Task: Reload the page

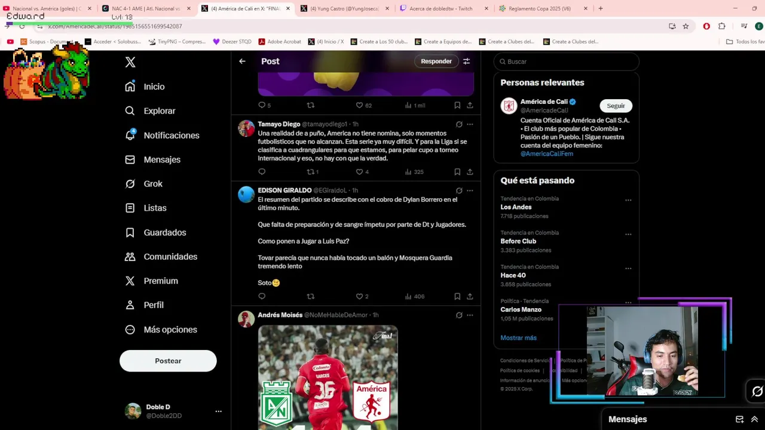Action: 22,26
